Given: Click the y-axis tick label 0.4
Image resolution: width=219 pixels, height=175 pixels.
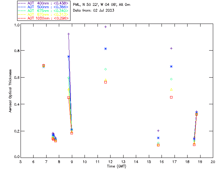Looking at the screenshot, I should tap(17, 104).
